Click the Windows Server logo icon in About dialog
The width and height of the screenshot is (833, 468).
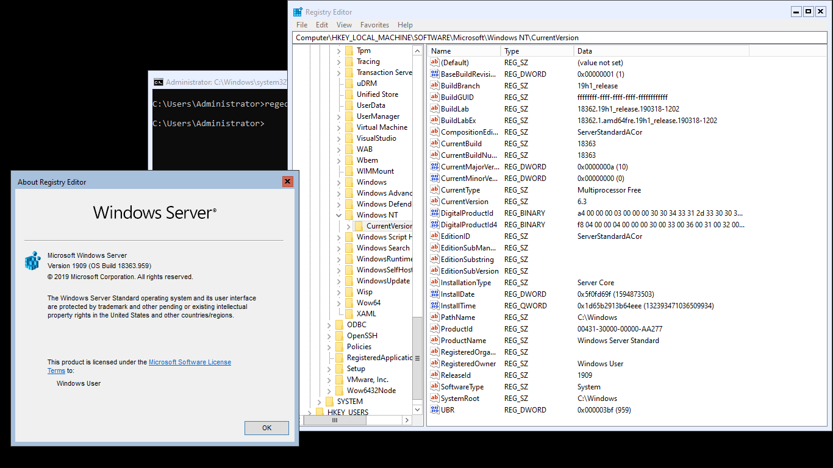(x=32, y=261)
